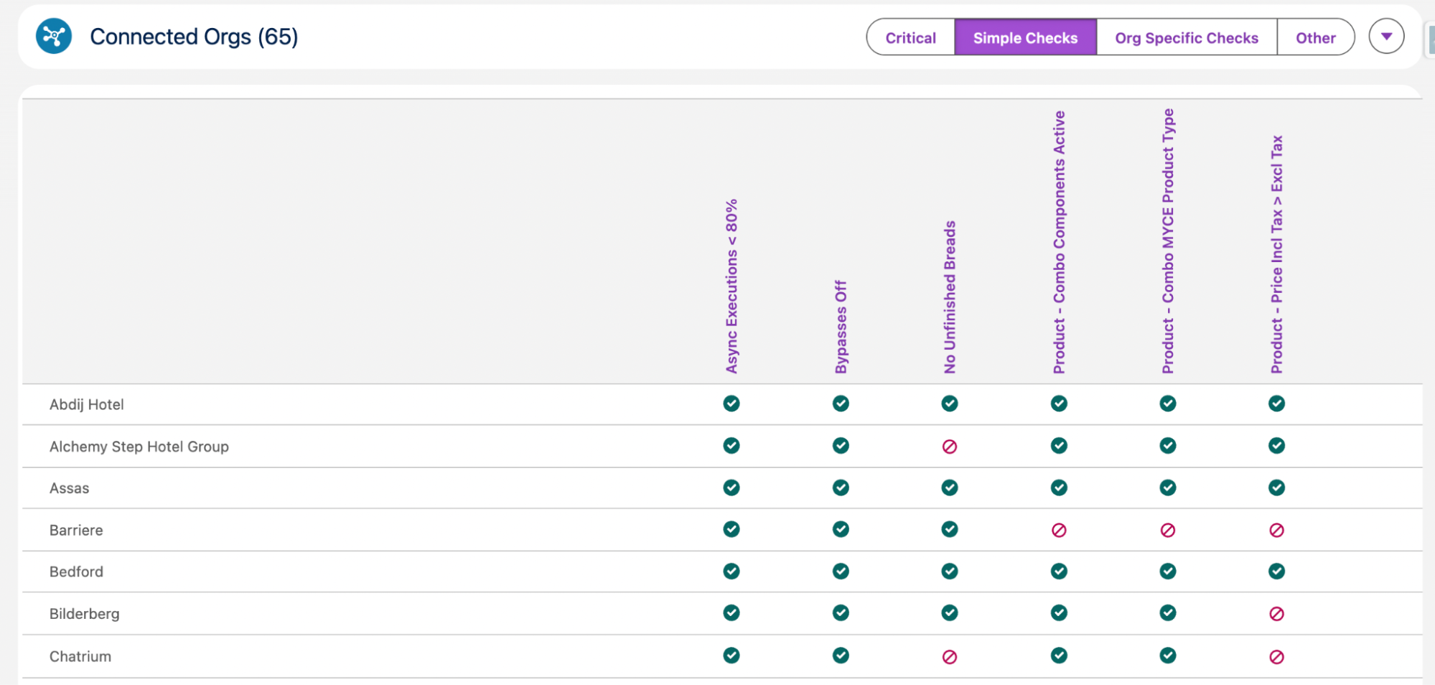Select the Assas organization row
Screen dimensions: 1435x685
[x=70, y=488]
